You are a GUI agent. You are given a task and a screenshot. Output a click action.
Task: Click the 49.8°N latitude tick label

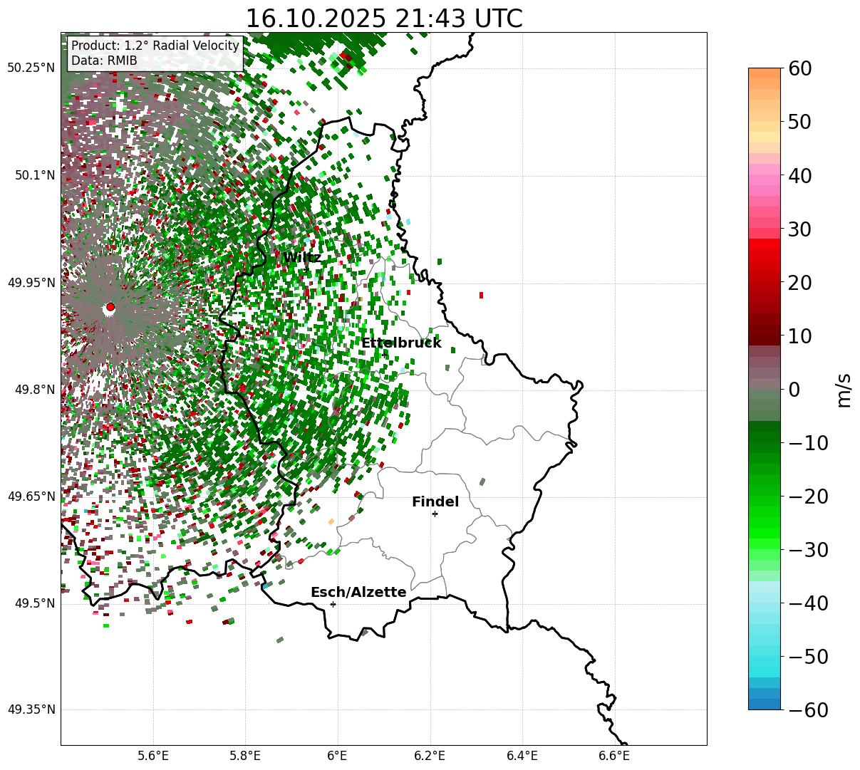34,390
